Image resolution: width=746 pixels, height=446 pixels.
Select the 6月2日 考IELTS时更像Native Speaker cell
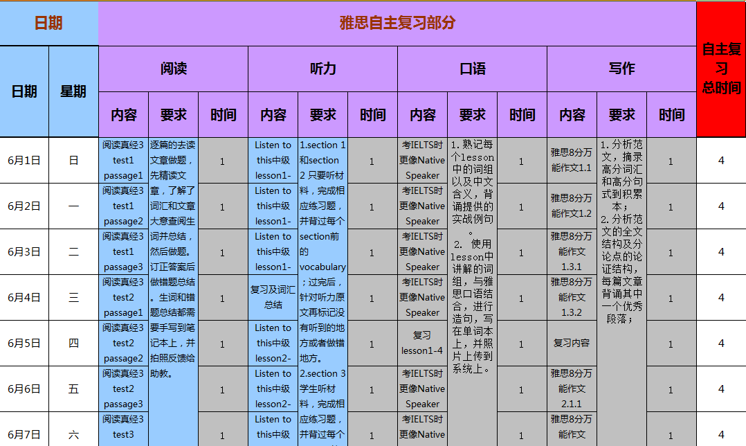[422, 206]
